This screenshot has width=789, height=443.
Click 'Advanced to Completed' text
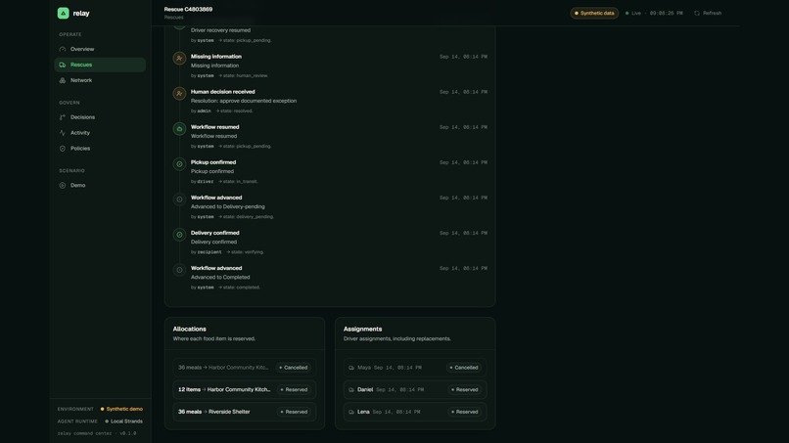[x=220, y=277]
